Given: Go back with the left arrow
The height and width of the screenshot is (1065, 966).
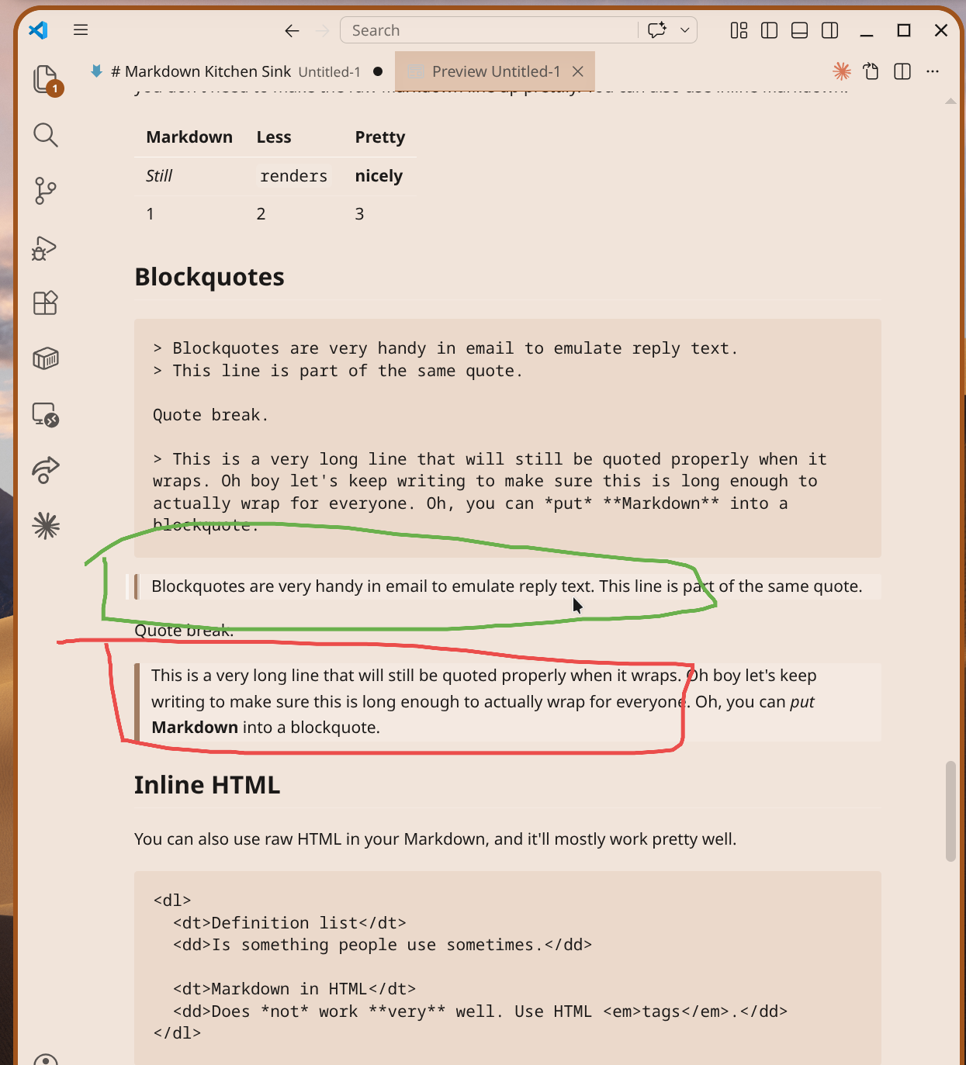Looking at the screenshot, I should click(x=292, y=30).
